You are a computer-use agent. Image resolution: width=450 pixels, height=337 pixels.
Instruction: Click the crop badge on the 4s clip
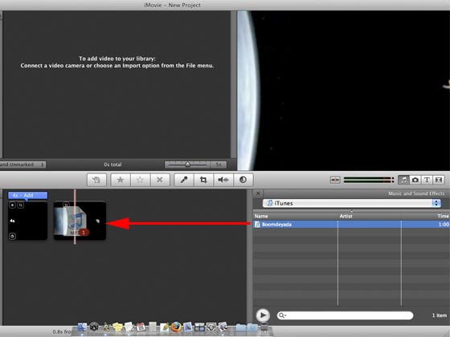21,205
